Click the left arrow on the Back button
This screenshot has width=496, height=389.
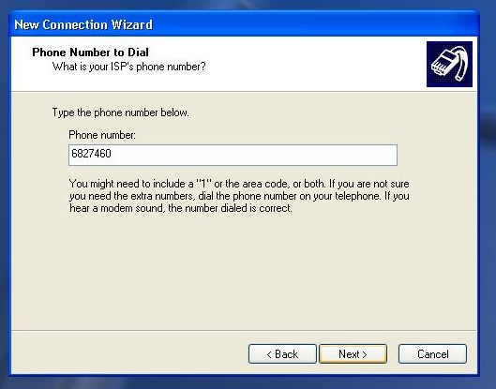pos(269,355)
